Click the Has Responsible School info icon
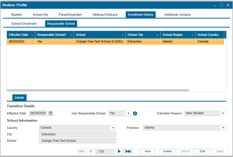Viewport: 233px width, 157px height. [135, 113]
